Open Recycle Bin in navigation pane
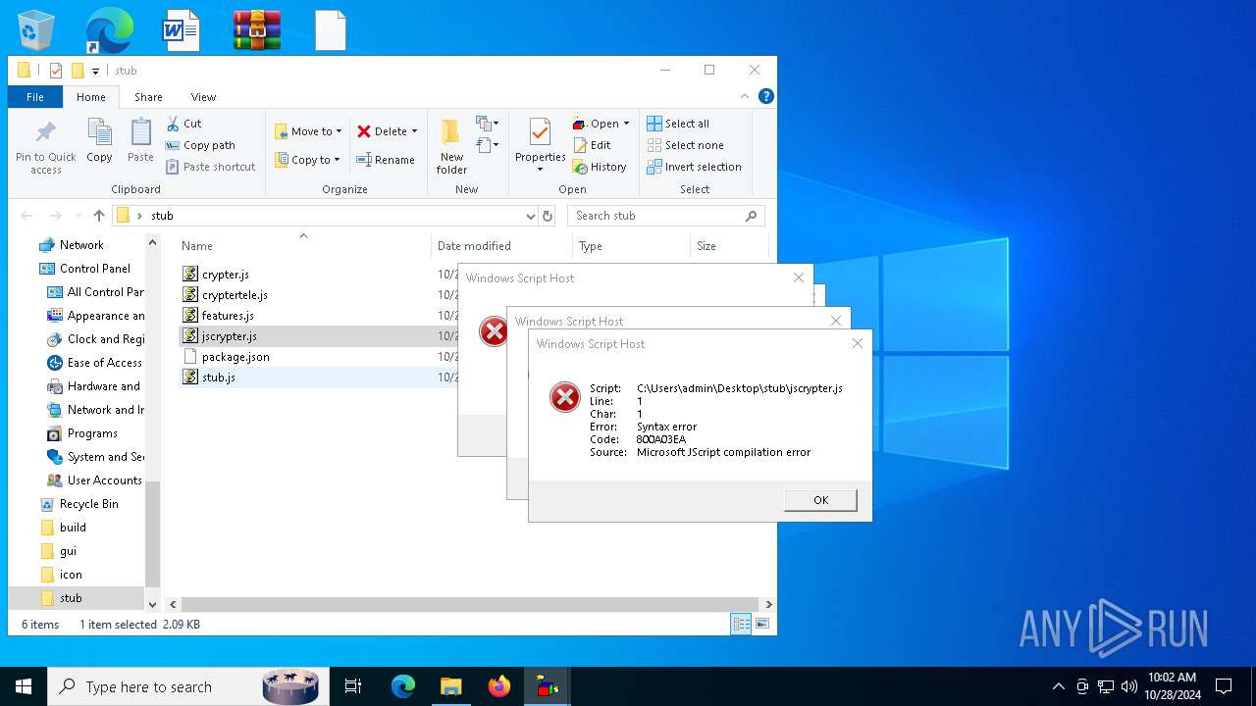 tap(88, 504)
